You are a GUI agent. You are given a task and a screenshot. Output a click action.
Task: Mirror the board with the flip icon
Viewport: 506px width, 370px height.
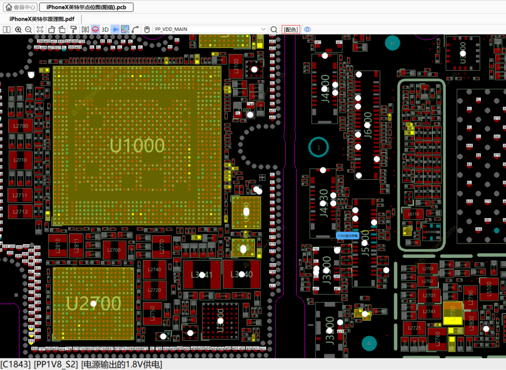point(85,30)
